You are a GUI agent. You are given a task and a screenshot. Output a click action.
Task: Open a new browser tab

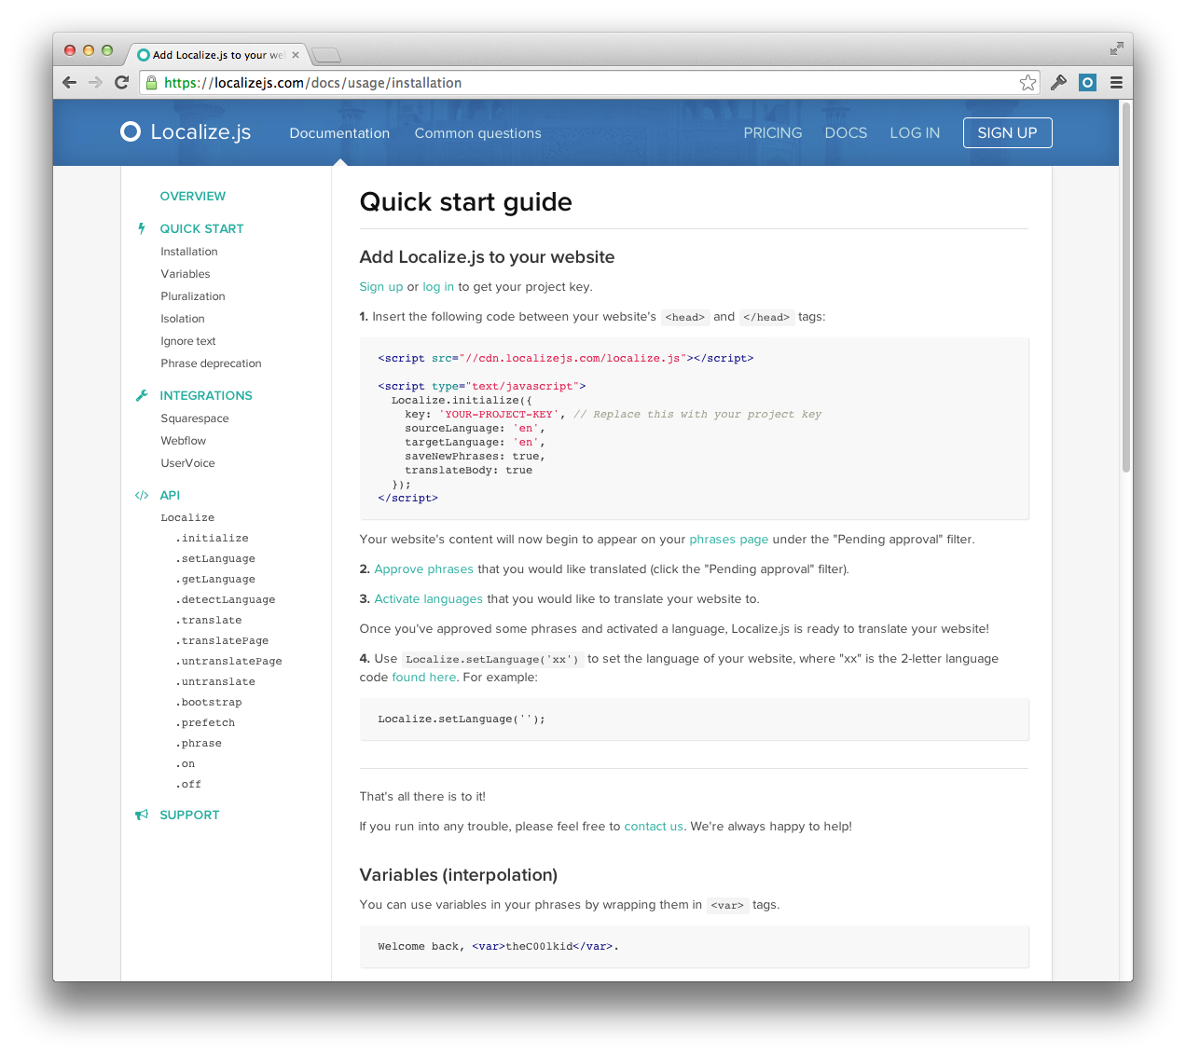pyautogui.click(x=325, y=55)
